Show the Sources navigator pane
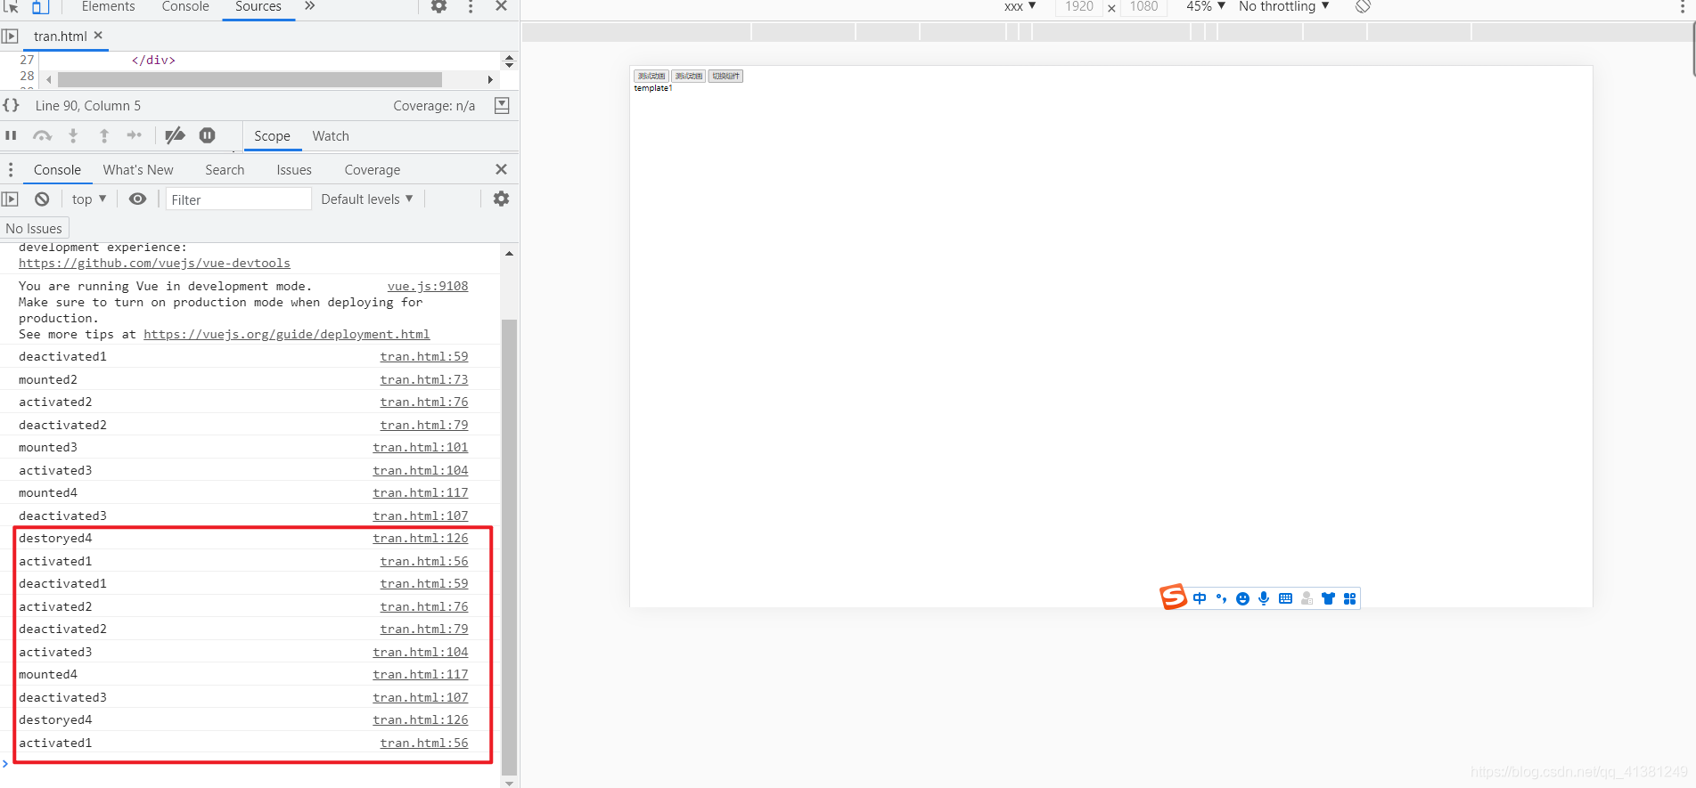The image size is (1696, 788). (10, 37)
